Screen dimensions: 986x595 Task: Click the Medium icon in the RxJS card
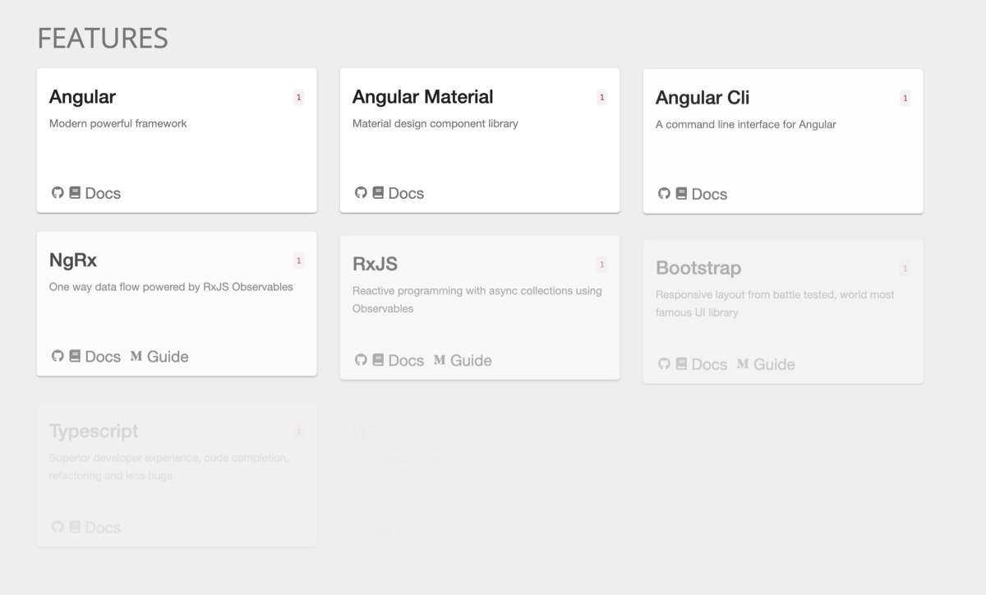coord(440,359)
